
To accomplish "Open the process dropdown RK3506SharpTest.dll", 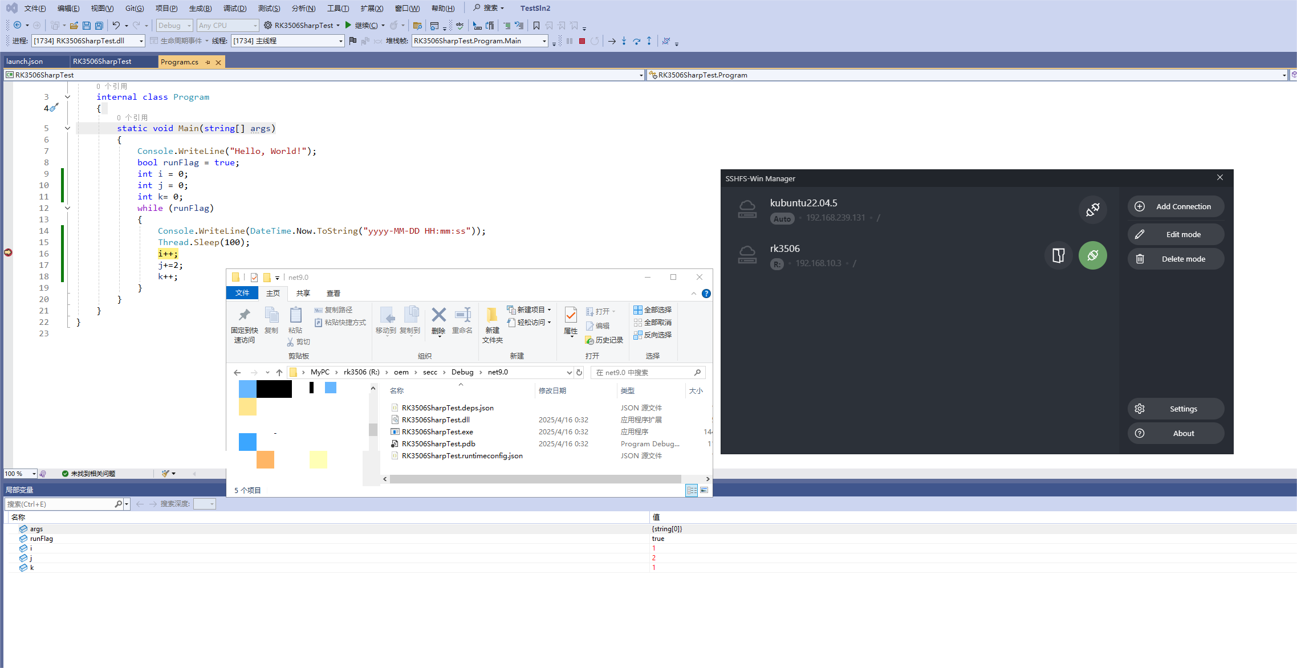I will pos(141,41).
